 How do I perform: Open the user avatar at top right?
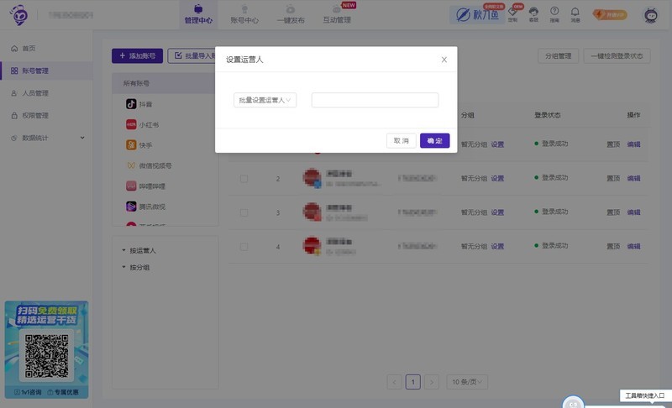(x=651, y=15)
